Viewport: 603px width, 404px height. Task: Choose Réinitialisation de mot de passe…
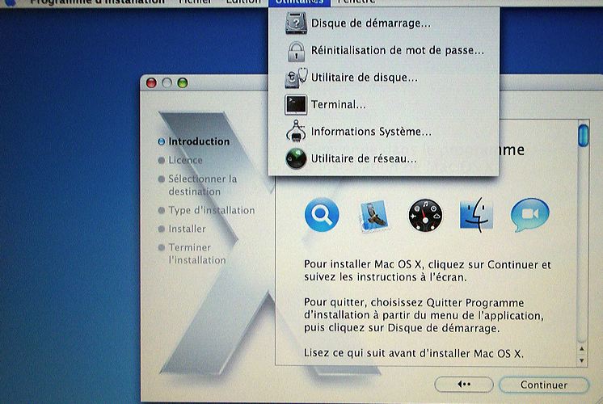click(383, 50)
